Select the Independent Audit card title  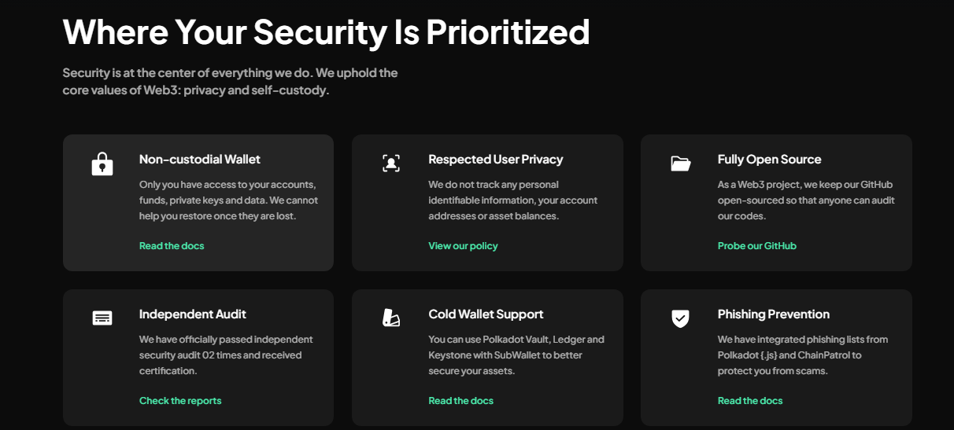[x=193, y=314]
